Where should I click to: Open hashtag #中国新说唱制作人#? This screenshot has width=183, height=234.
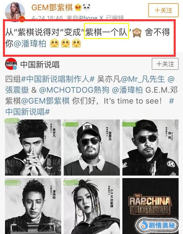(x=58, y=79)
